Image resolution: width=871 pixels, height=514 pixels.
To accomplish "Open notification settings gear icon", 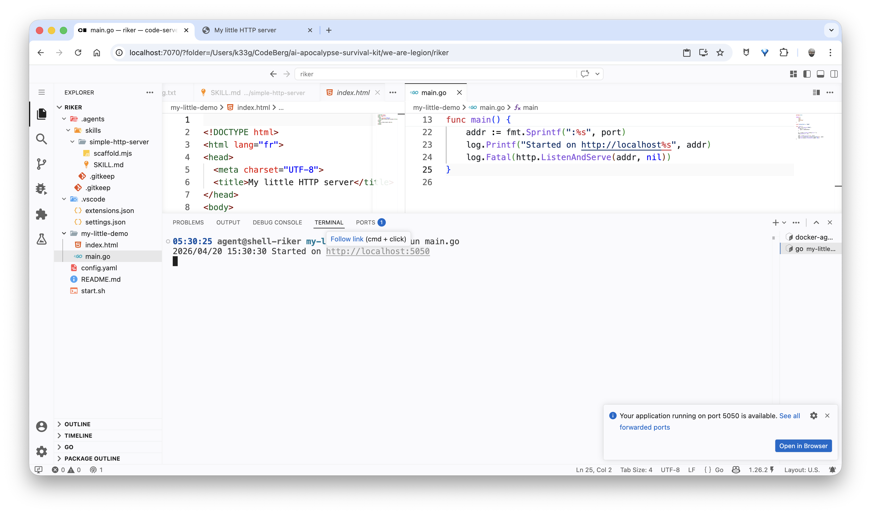I will [814, 416].
